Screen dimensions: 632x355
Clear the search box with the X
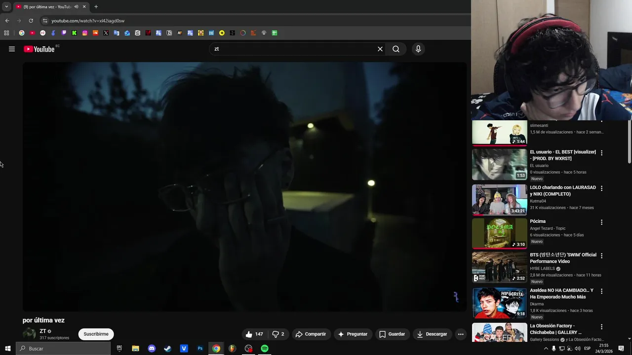[380, 49]
